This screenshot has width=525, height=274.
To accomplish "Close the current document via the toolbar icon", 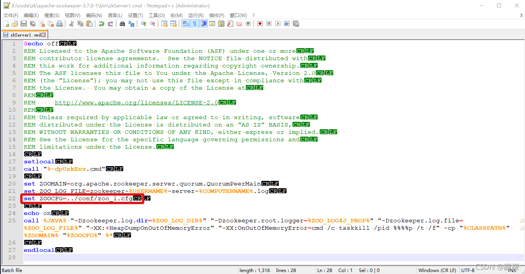I will 42,24.
